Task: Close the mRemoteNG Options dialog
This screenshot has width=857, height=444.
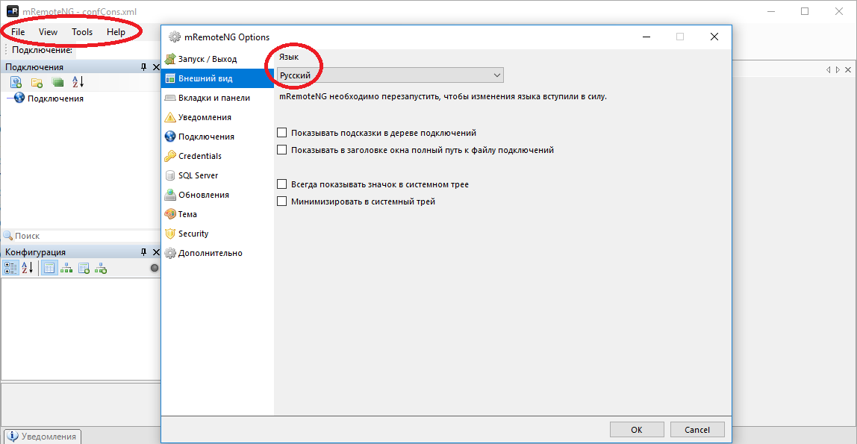Action: pyautogui.click(x=714, y=37)
